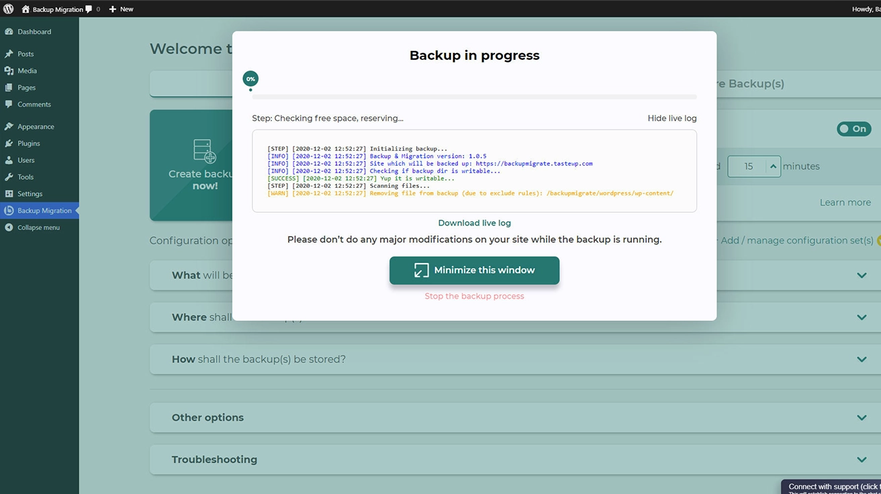Click the WARN 'Removing file from backup' log line
Viewport: 881px width, 494px height.
click(x=470, y=193)
